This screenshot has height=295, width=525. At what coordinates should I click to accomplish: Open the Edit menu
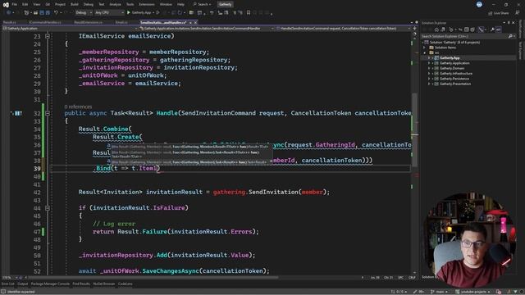coord(25,4)
